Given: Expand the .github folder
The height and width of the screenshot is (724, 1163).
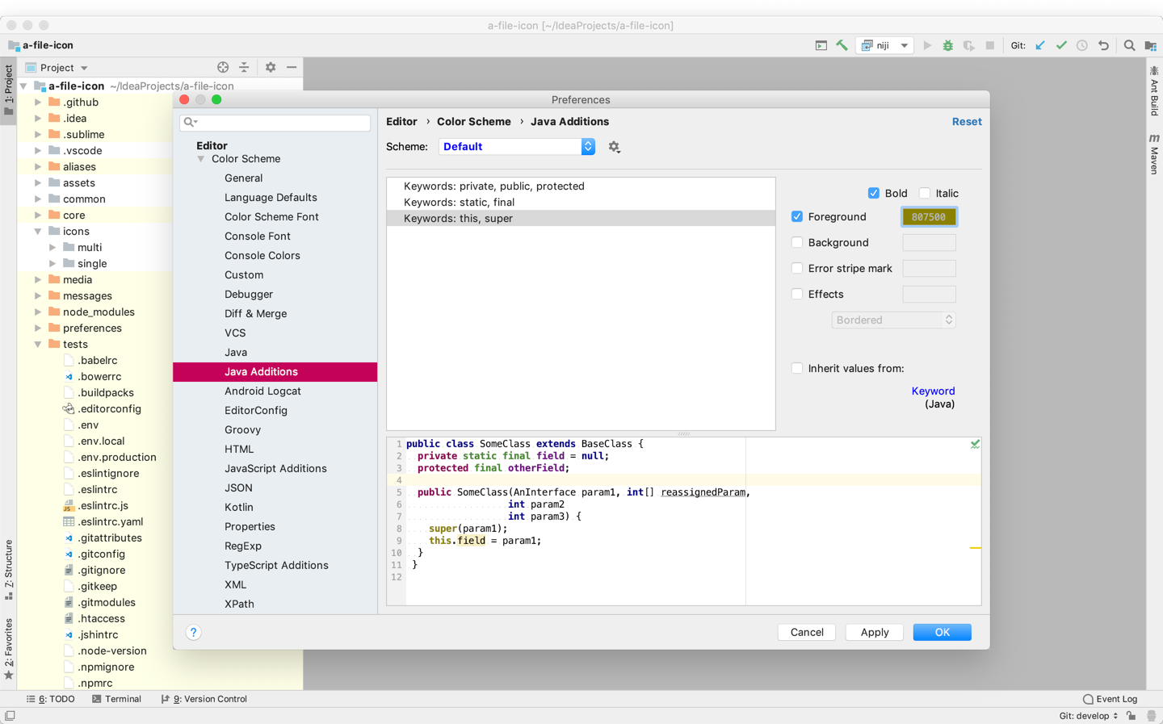Looking at the screenshot, I should pos(38,103).
